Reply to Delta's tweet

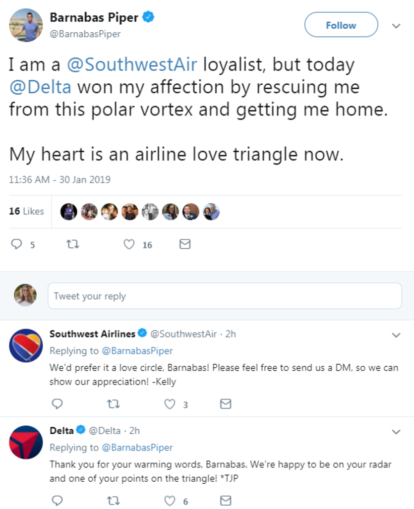(58, 501)
